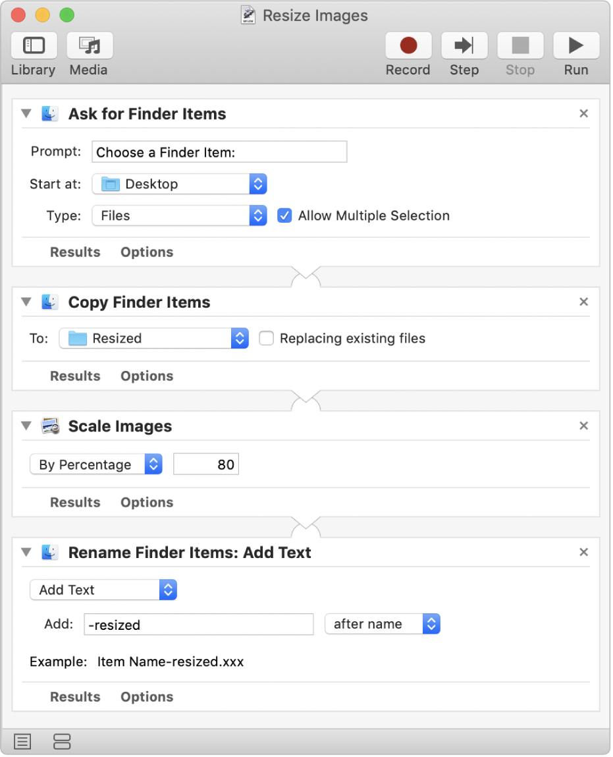Open the Type Files dropdown
613x757 pixels.
pyautogui.click(x=257, y=215)
